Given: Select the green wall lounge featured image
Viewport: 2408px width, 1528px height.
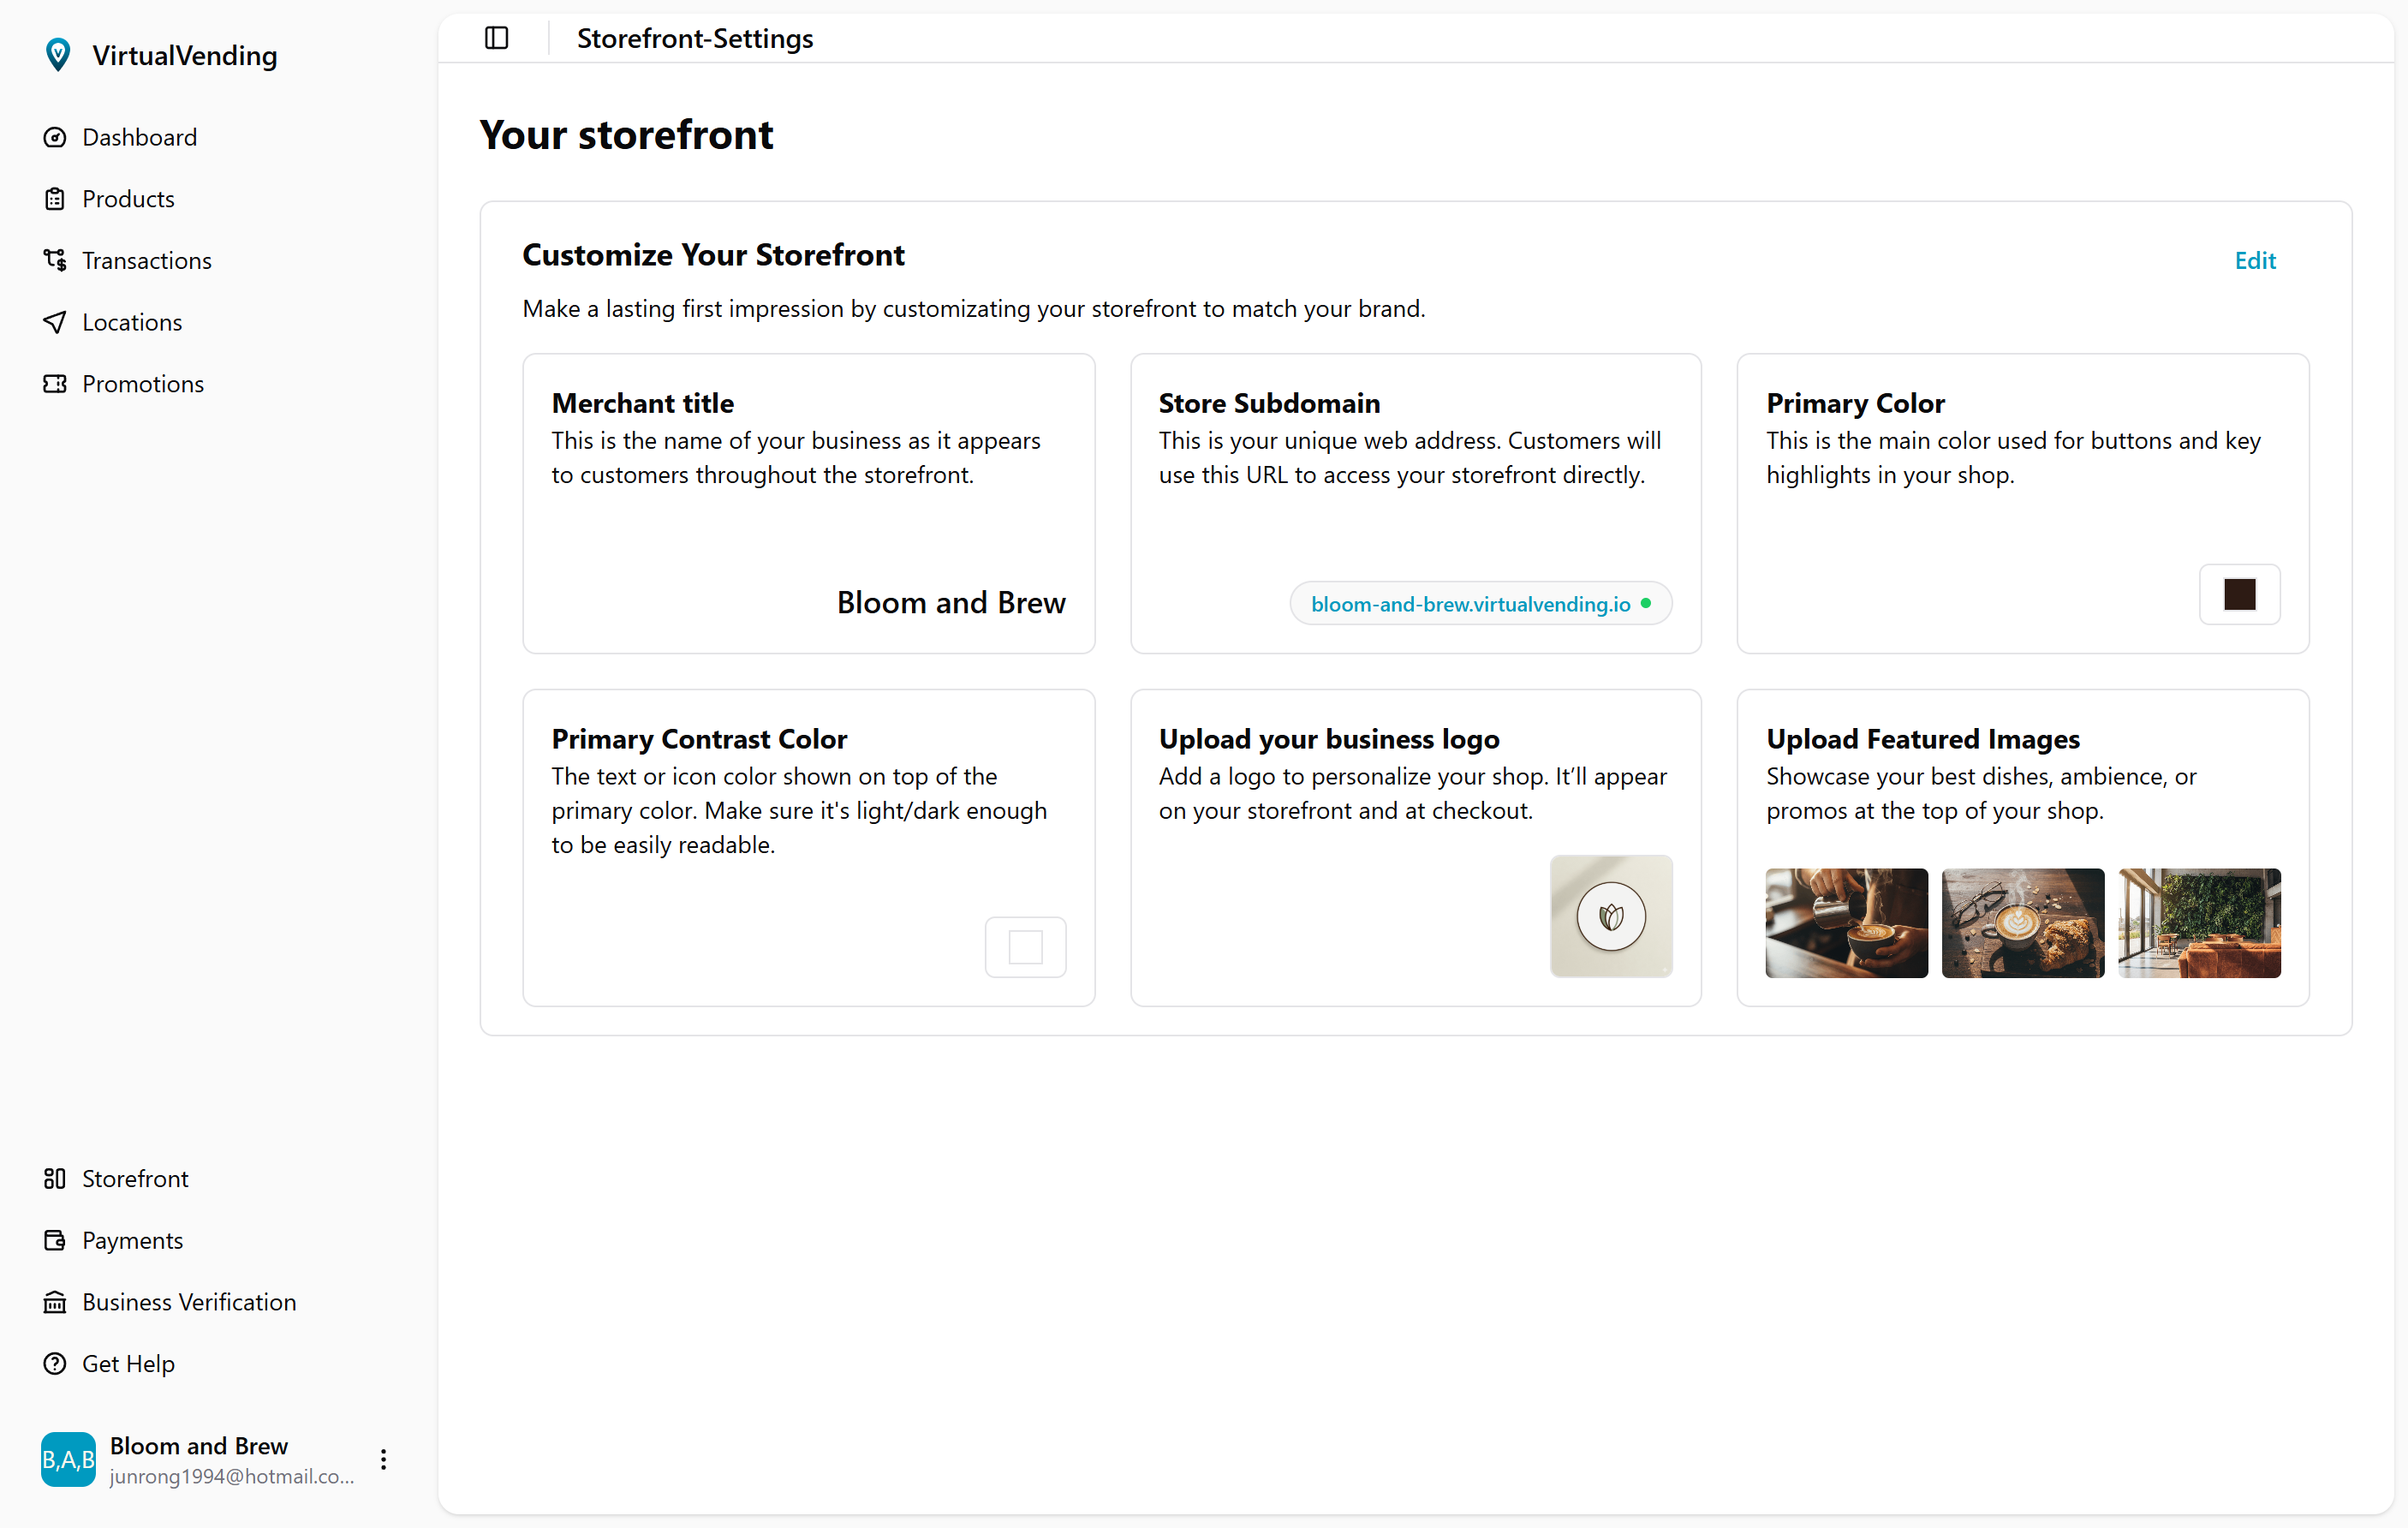Looking at the screenshot, I should click(2199, 922).
